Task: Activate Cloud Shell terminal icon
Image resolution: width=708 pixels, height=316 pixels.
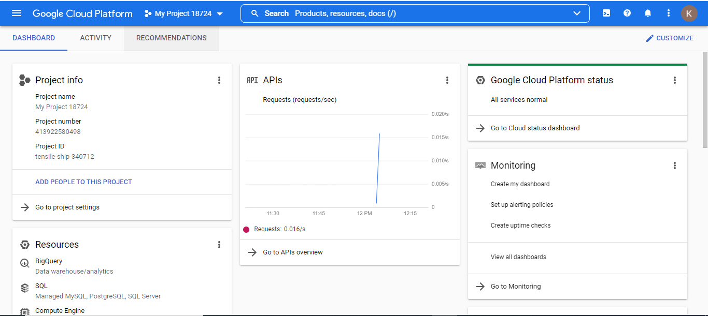Action: tap(606, 13)
